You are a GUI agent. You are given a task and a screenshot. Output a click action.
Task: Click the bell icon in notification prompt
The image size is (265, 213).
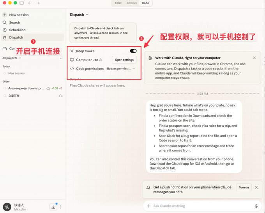coord(148,188)
